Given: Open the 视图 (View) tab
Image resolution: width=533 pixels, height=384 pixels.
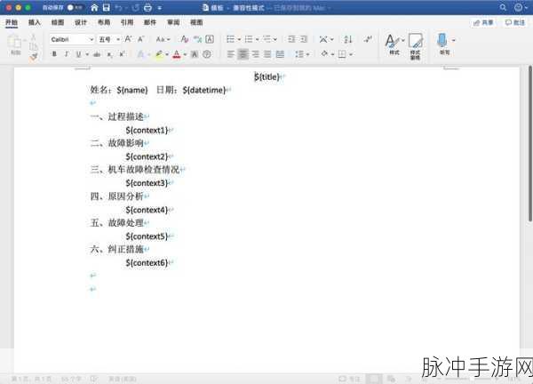Looking at the screenshot, I should tap(196, 22).
